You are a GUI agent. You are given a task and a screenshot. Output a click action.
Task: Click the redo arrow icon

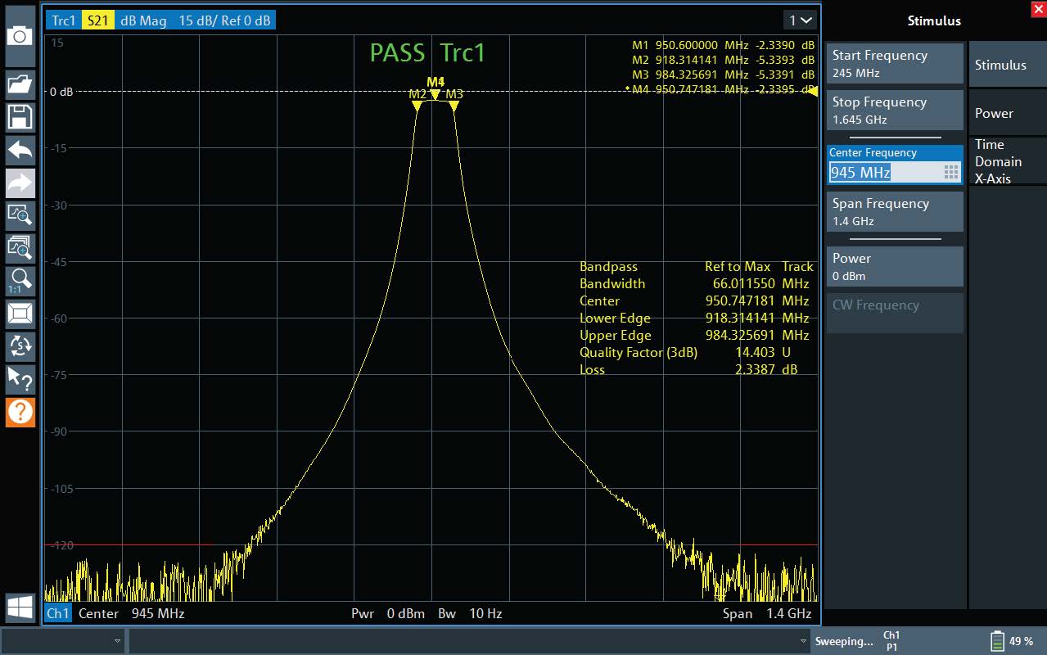click(20, 183)
